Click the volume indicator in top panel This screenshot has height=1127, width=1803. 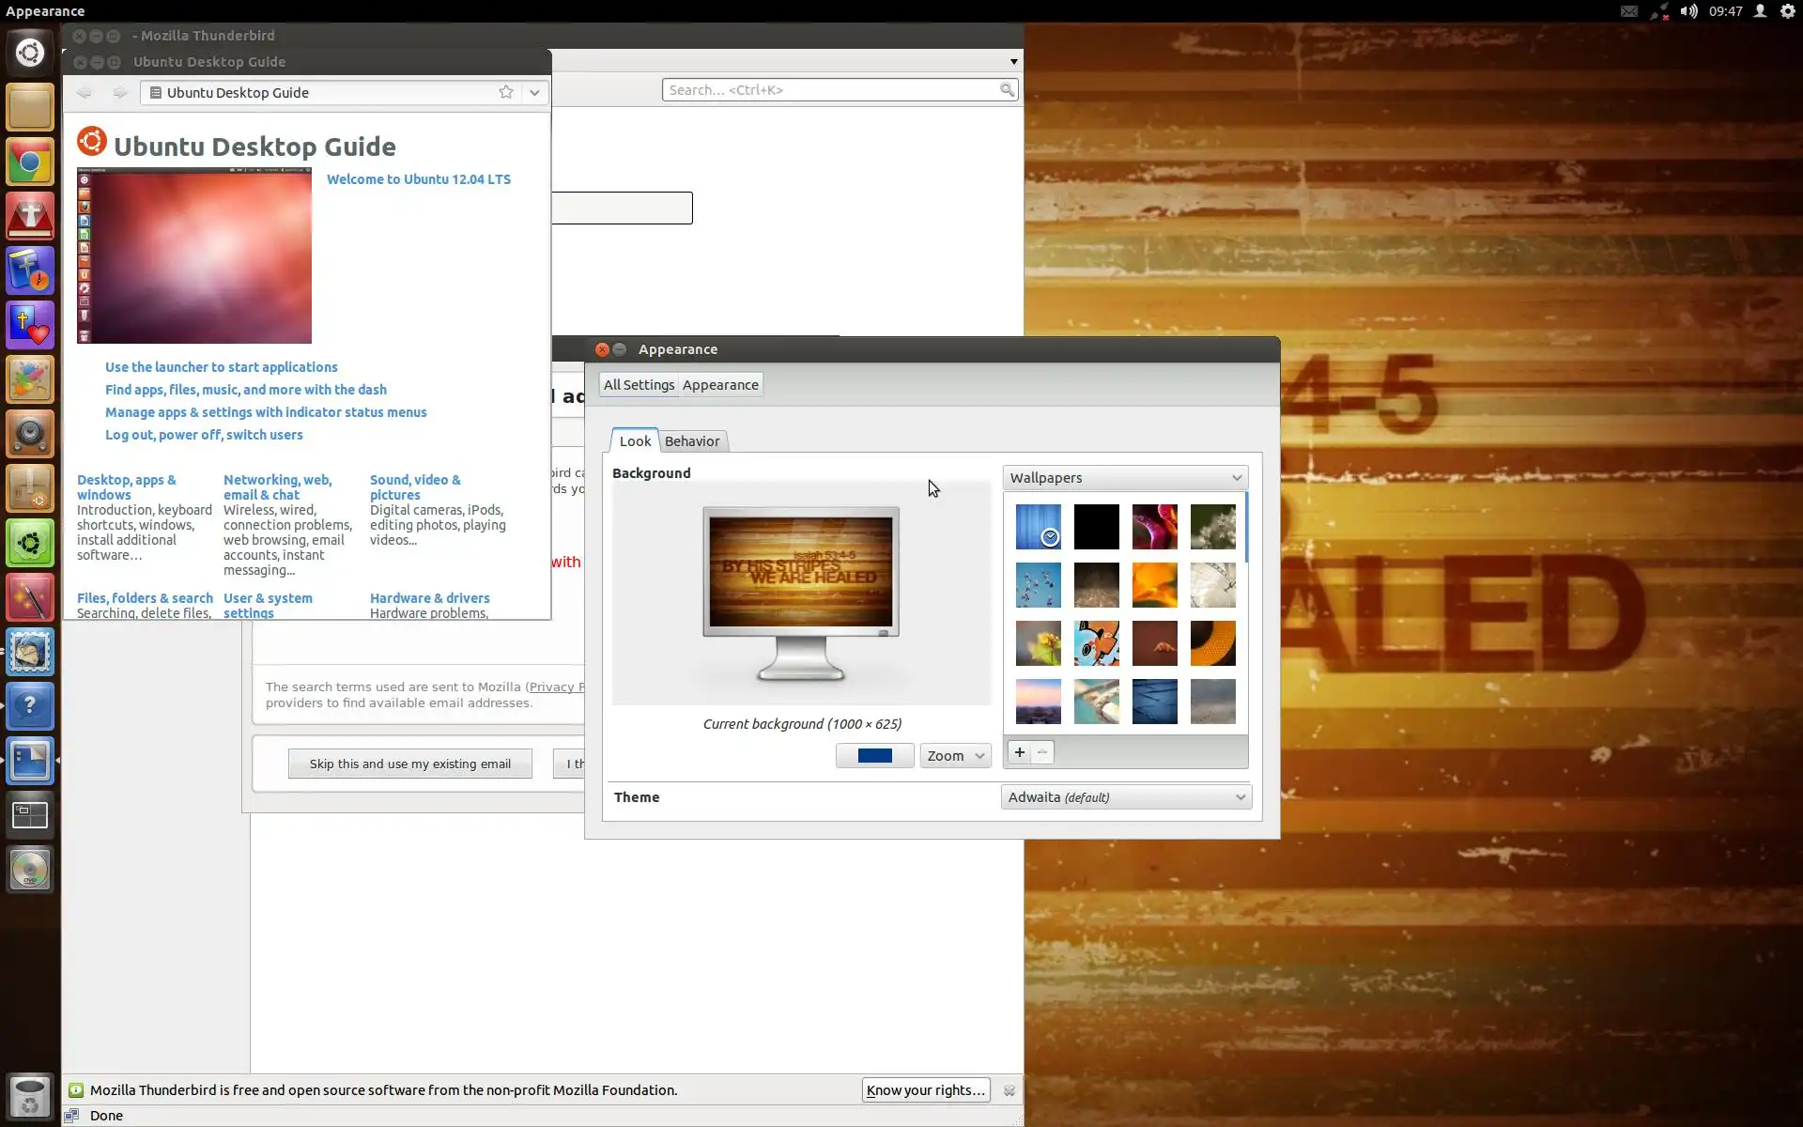tap(1688, 11)
